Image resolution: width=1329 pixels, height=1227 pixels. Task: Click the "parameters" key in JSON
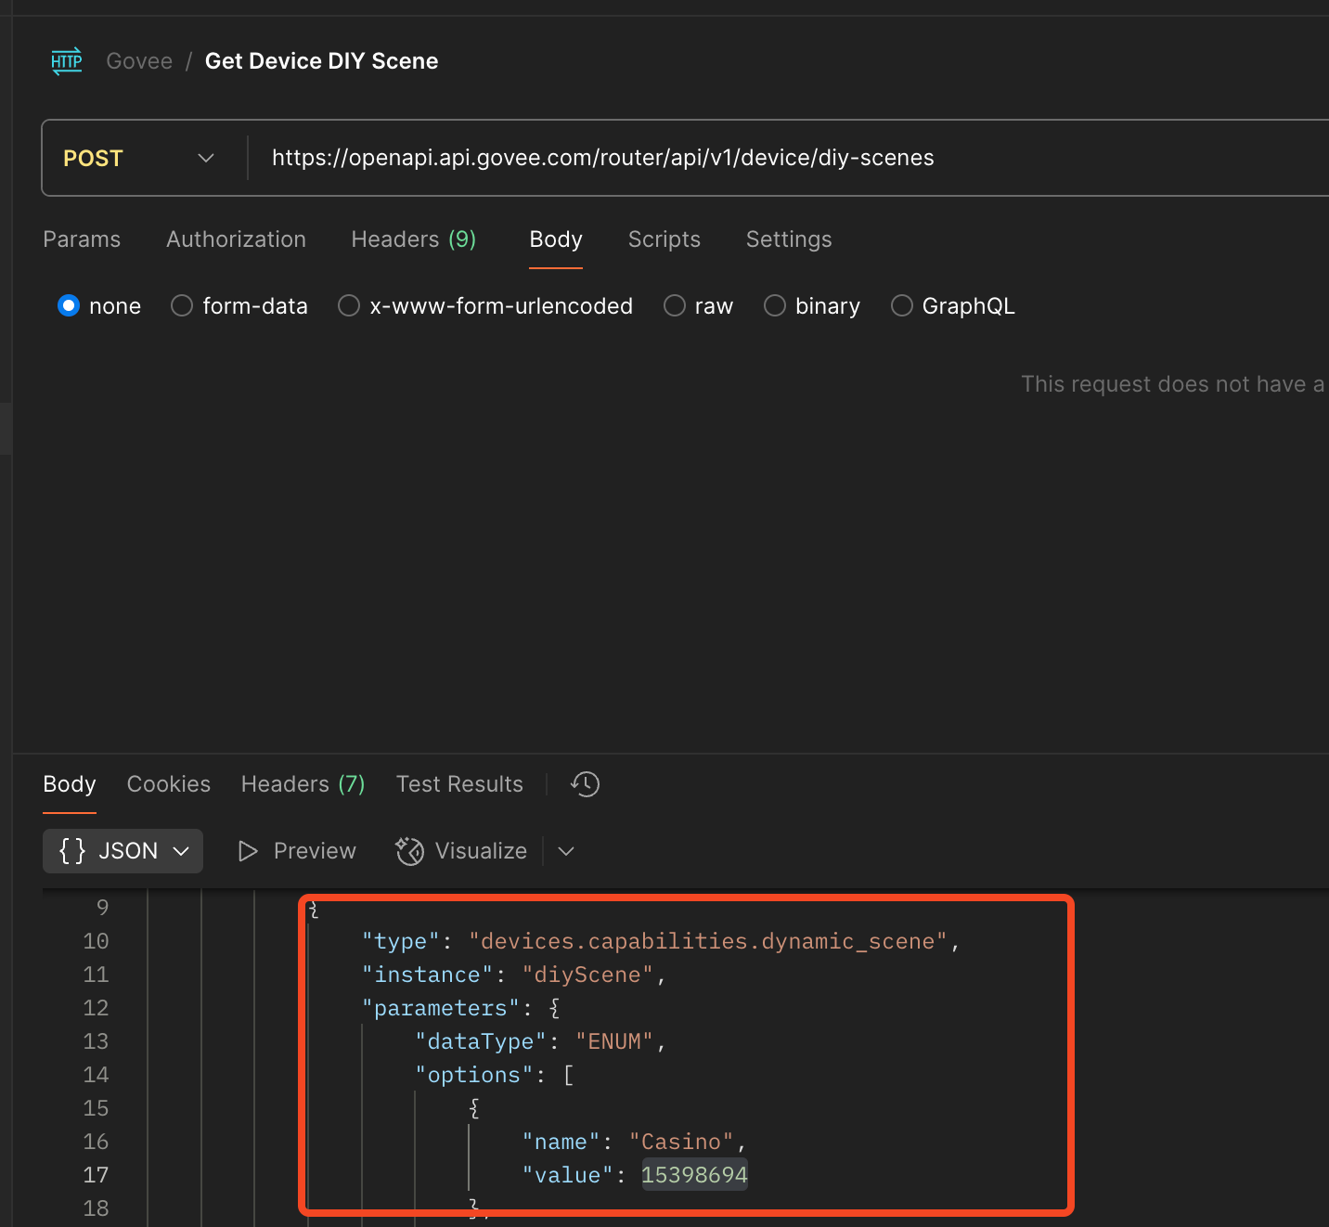pos(441,1008)
